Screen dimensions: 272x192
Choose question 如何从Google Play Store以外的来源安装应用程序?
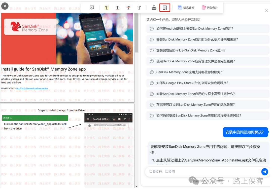click(208, 83)
